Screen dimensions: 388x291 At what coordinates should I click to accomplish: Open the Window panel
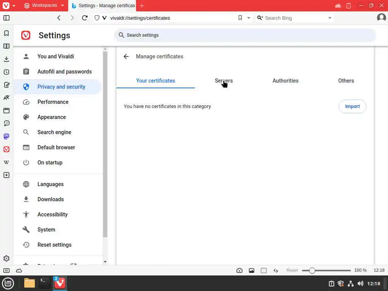6,110
